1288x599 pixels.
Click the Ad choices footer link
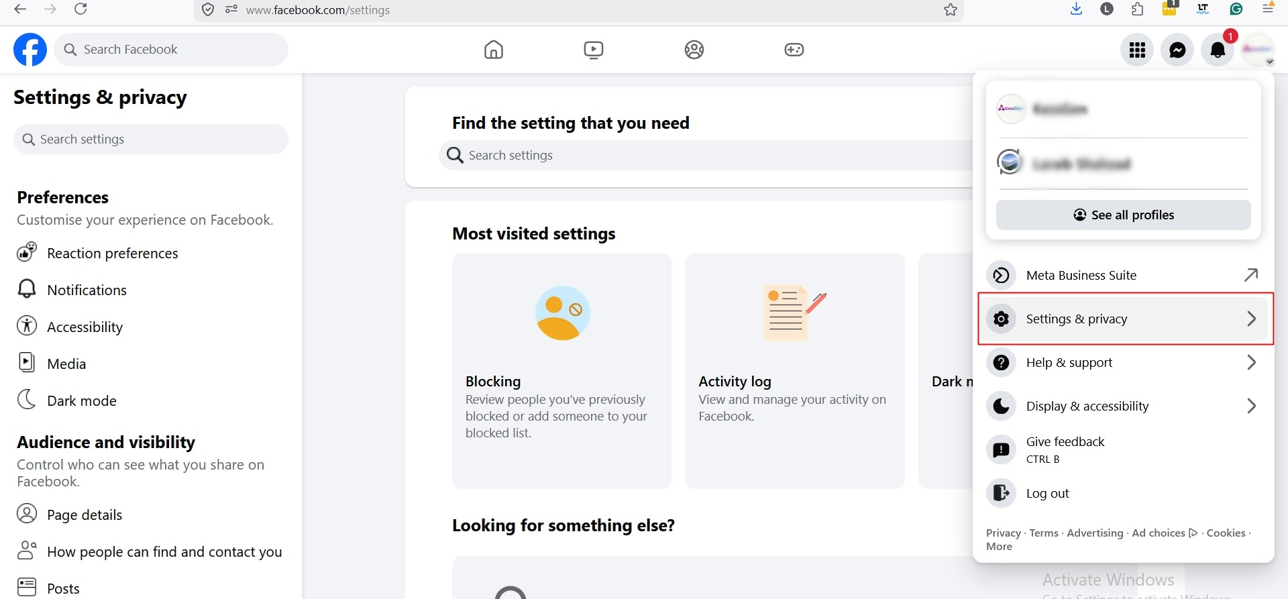click(1165, 533)
